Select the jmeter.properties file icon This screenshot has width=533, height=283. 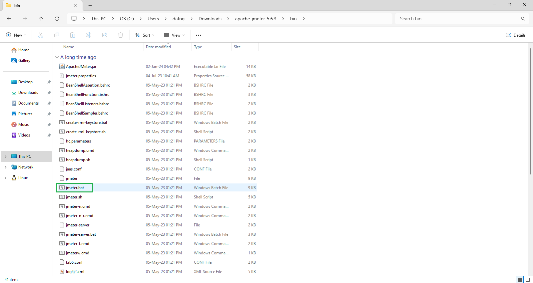click(x=62, y=76)
